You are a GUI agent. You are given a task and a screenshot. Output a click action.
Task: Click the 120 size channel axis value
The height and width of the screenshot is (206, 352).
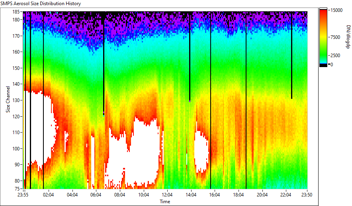click(16, 116)
